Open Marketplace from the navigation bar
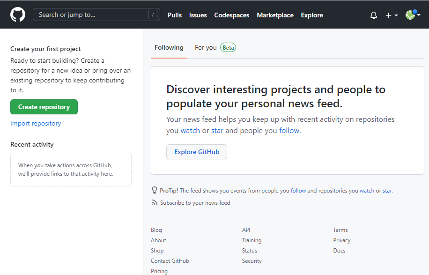This screenshot has width=429, height=275. pyautogui.click(x=275, y=15)
